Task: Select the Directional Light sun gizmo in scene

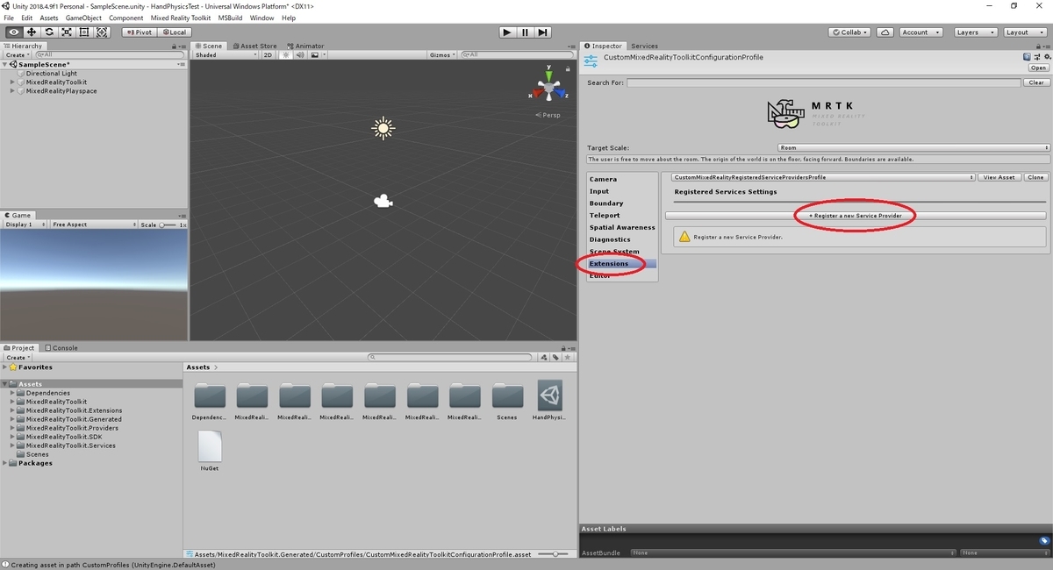Action: coord(383,128)
